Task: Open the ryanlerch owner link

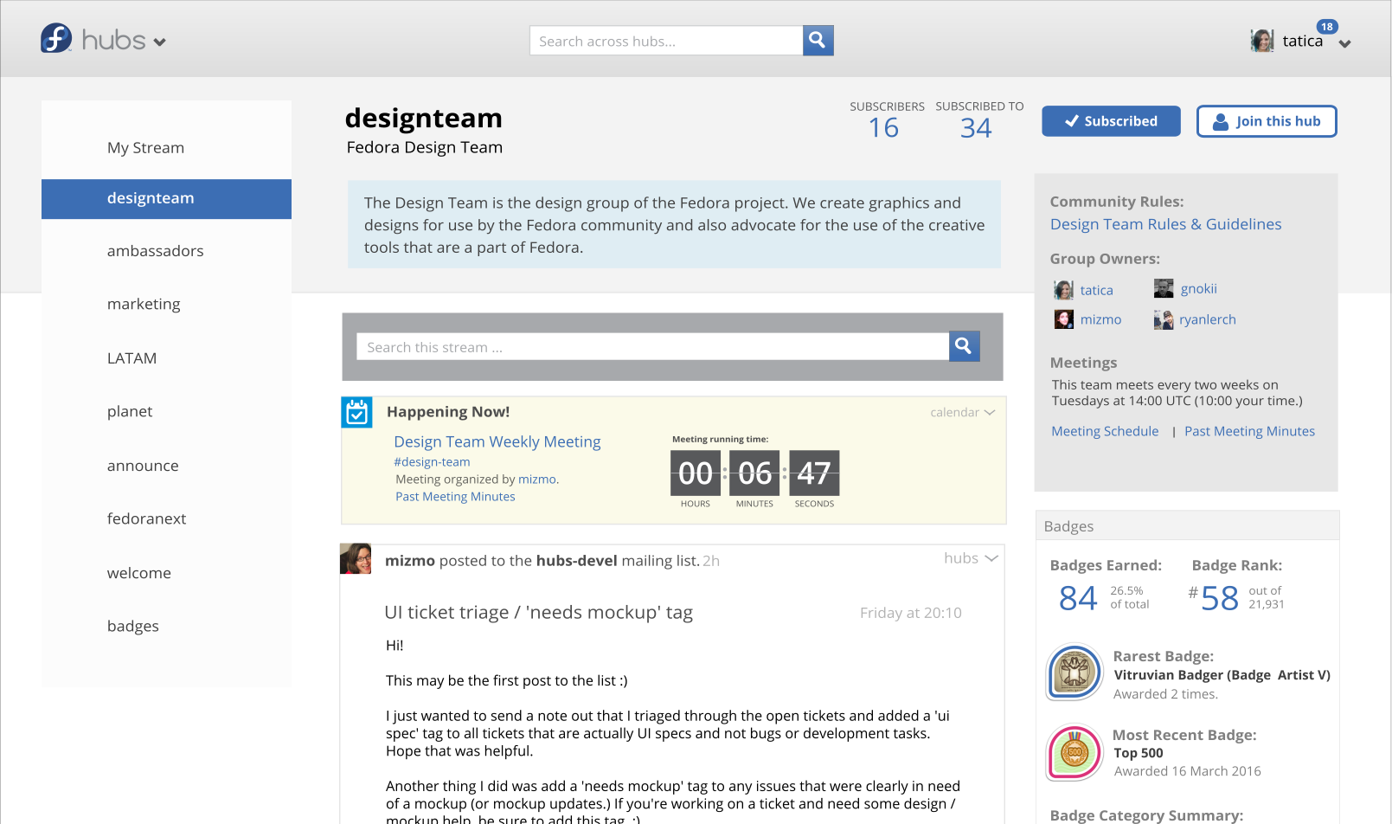Action: (1208, 320)
